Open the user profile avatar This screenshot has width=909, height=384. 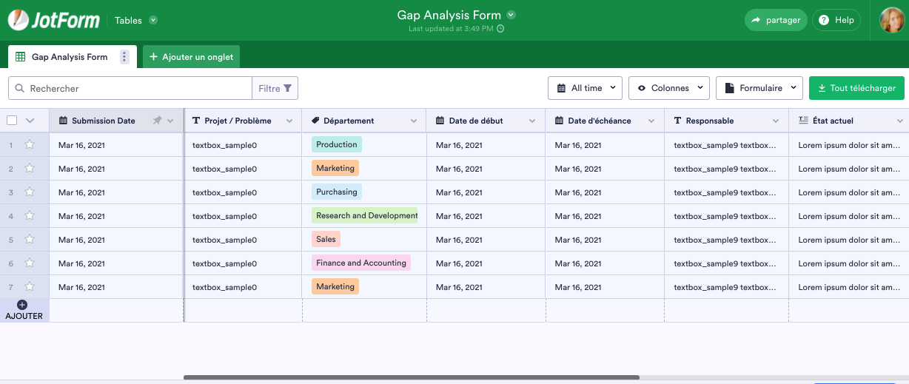(x=891, y=20)
